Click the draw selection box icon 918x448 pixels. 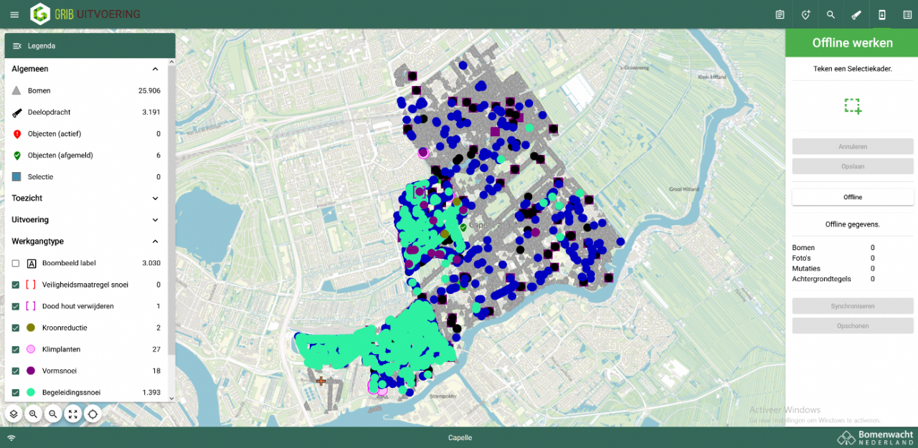853,106
